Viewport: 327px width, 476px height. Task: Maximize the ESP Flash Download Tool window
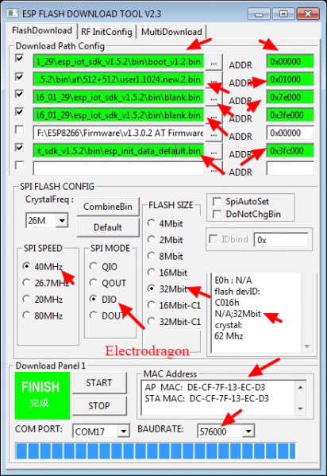[x=283, y=14]
